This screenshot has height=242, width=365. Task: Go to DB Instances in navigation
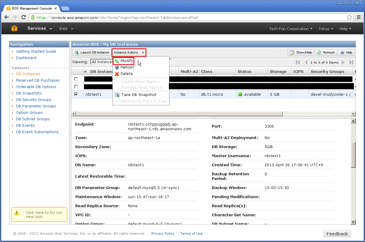tap(28, 74)
